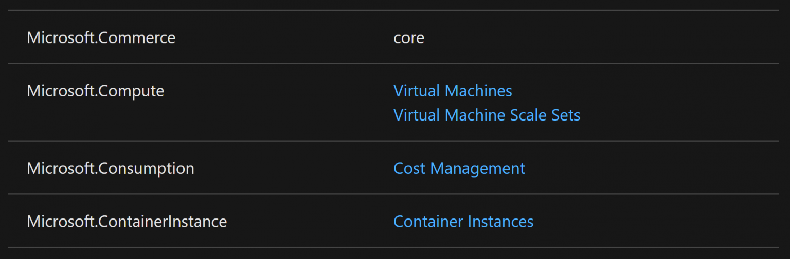
Task: Select the Microsoft.ContainerInstance provider name
Action: (127, 222)
